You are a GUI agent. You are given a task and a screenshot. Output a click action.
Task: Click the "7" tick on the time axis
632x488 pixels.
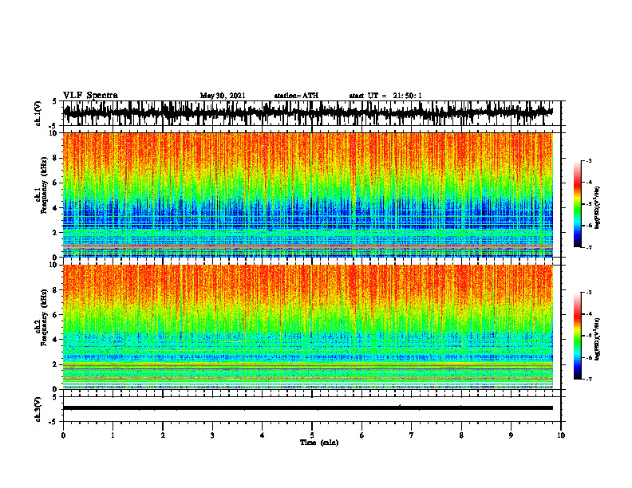click(412, 435)
